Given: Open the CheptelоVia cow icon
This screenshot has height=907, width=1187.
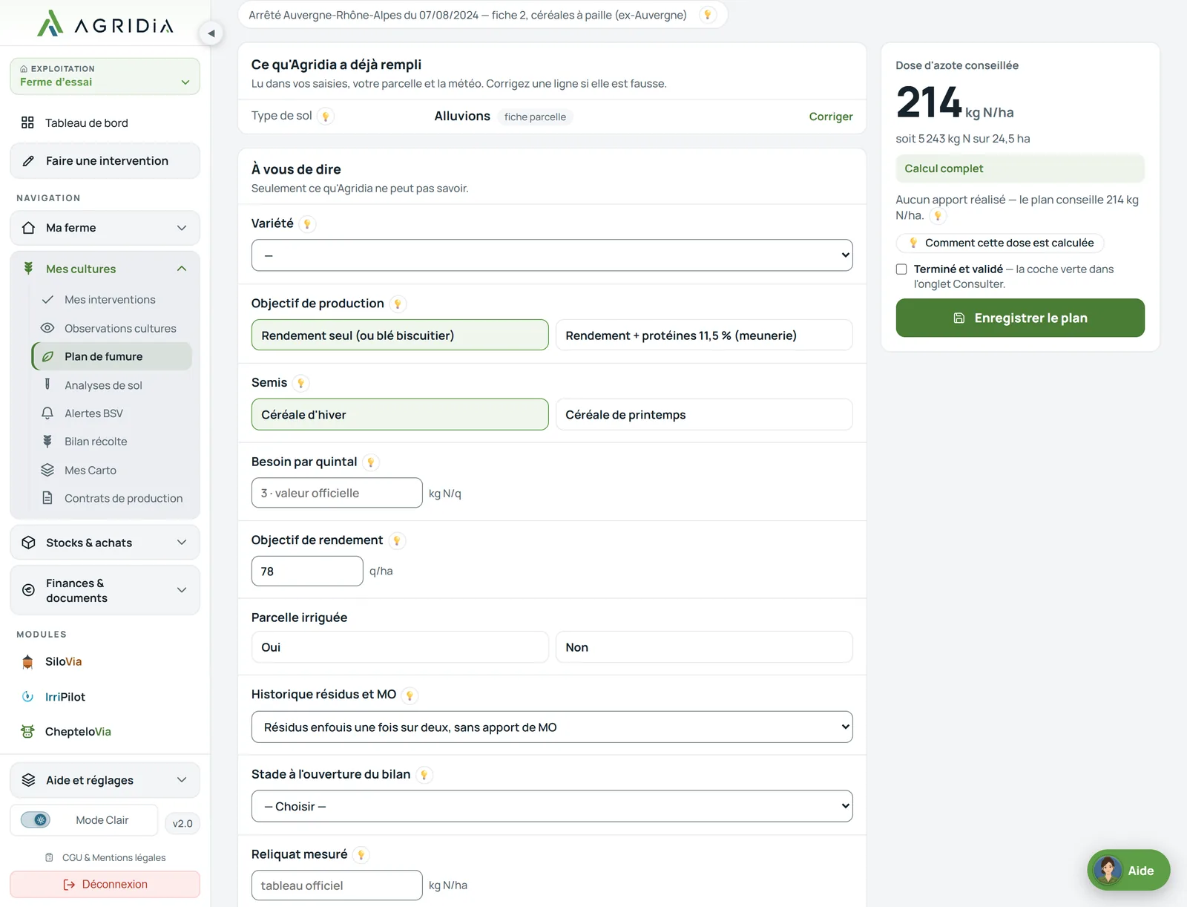Looking at the screenshot, I should tap(27, 732).
